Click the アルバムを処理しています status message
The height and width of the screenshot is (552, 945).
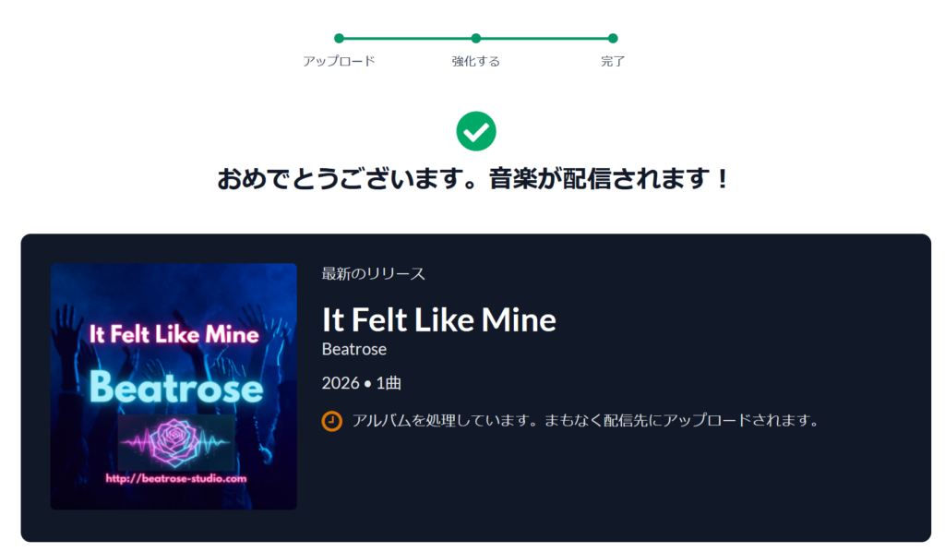(586, 421)
